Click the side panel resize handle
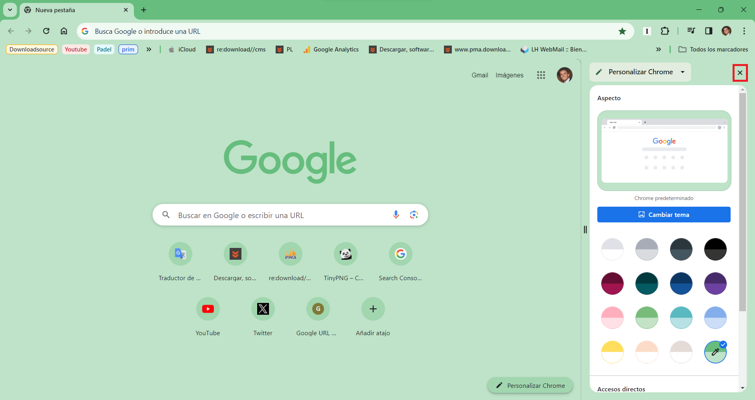 tap(585, 229)
